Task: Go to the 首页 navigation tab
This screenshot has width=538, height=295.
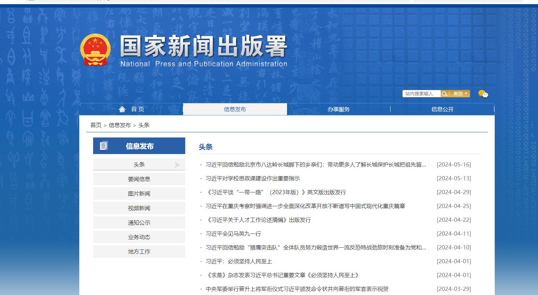Action: coord(131,109)
